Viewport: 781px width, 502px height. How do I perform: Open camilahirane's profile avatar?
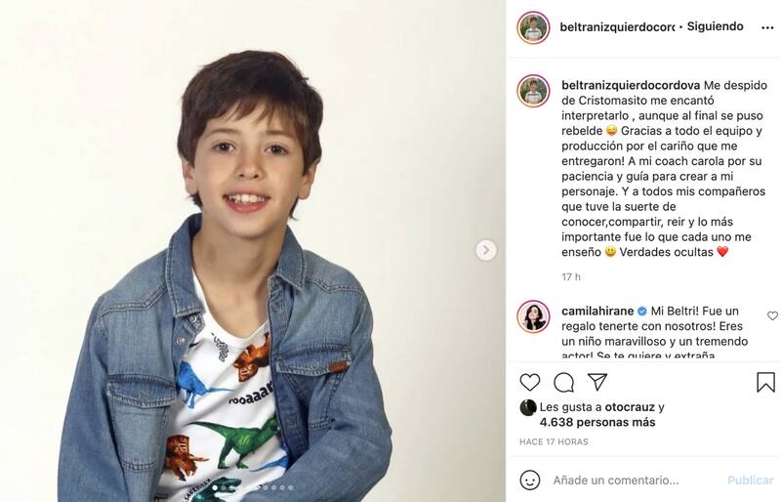pos(533,316)
